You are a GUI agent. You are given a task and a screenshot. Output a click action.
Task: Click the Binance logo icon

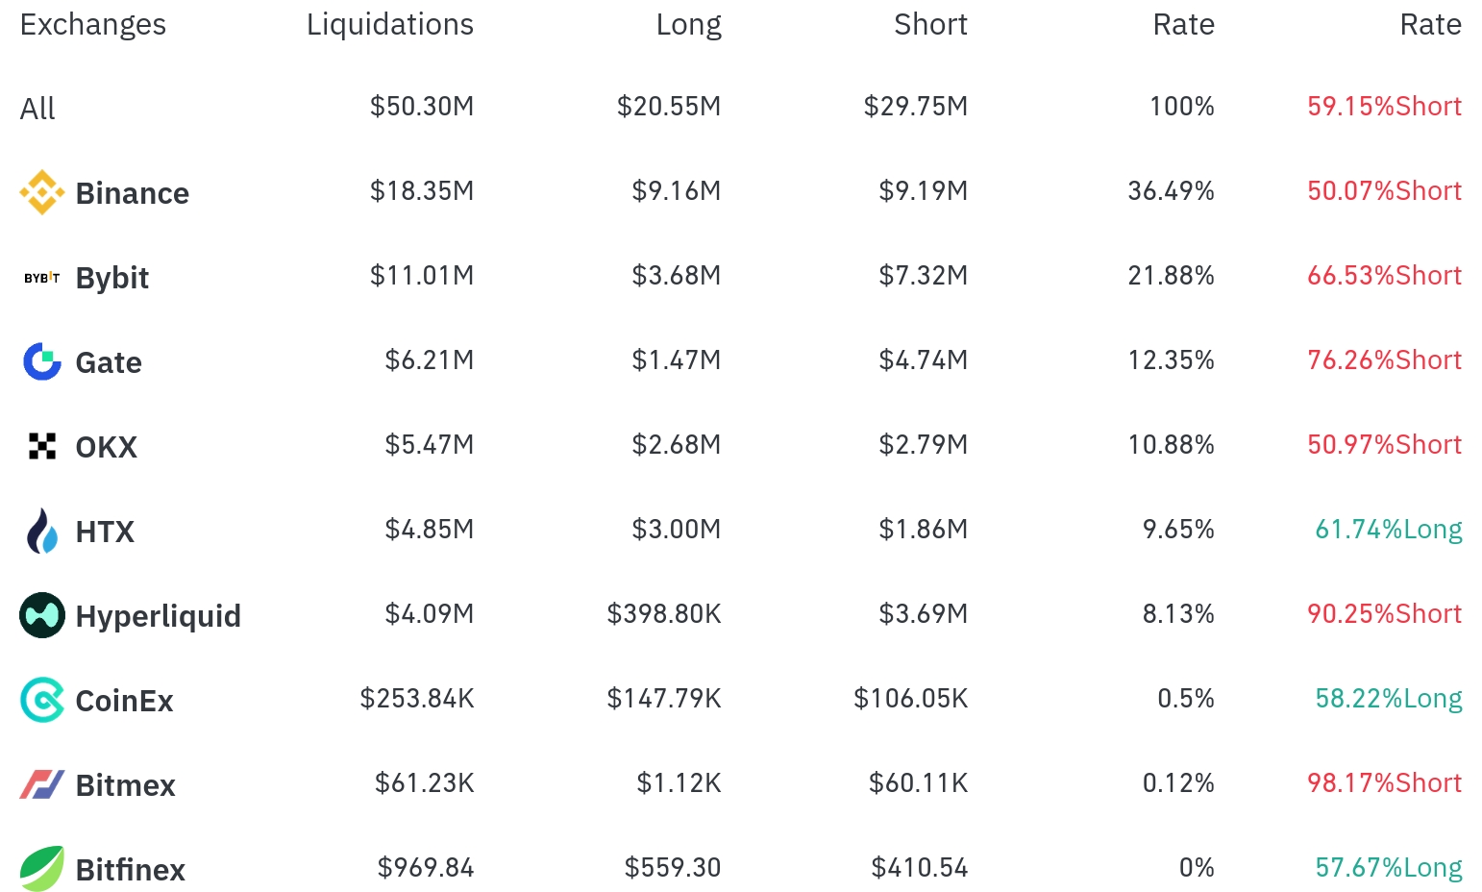tap(41, 192)
